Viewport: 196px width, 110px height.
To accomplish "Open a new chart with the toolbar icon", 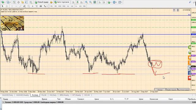I will pyautogui.click(x=2, y=2).
